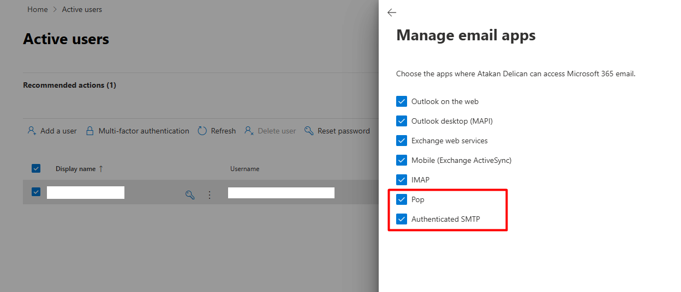Click the Add a user icon
This screenshot has height=292, width=681.
point(32,131)
